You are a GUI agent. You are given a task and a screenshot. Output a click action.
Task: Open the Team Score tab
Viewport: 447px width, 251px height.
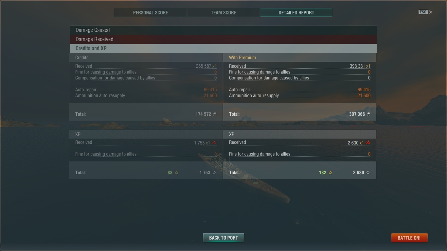223,12
